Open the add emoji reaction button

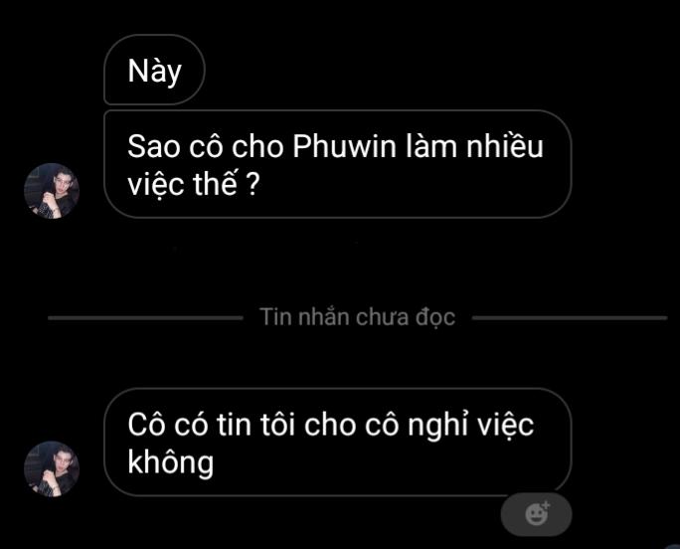tap(537, 515)
